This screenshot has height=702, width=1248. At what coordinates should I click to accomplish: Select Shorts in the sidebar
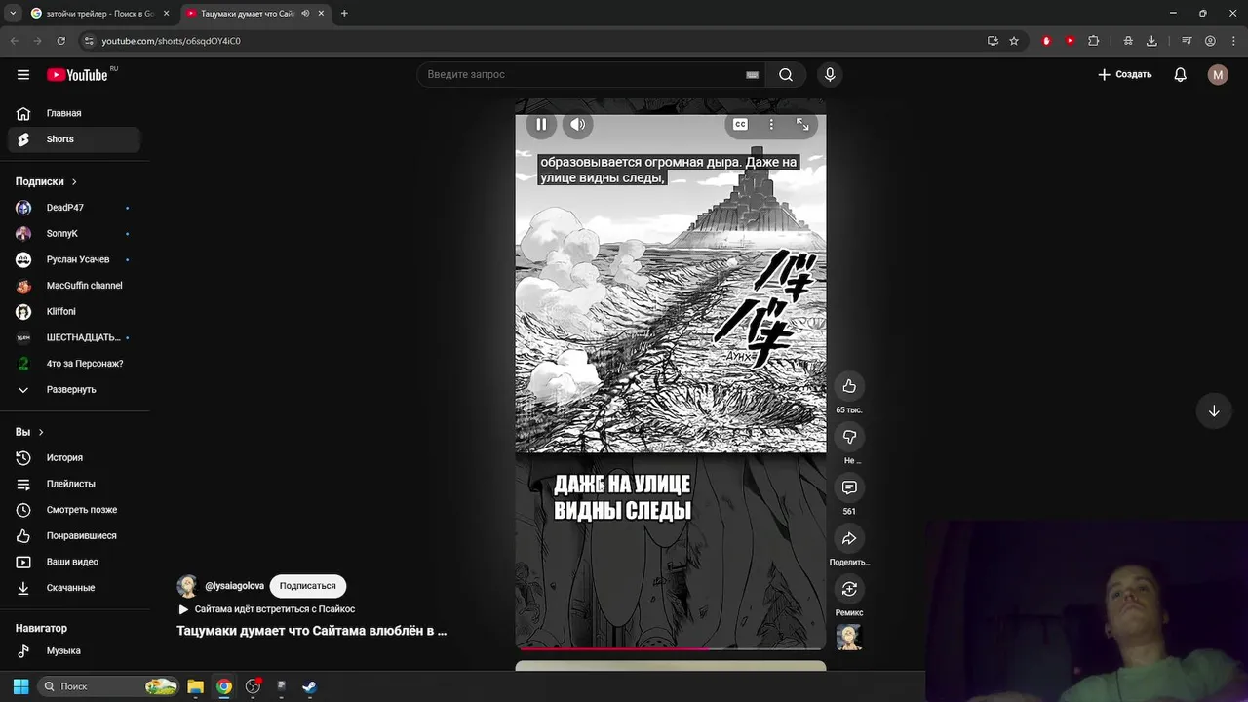pyautogui.click(x=74, y=139)
